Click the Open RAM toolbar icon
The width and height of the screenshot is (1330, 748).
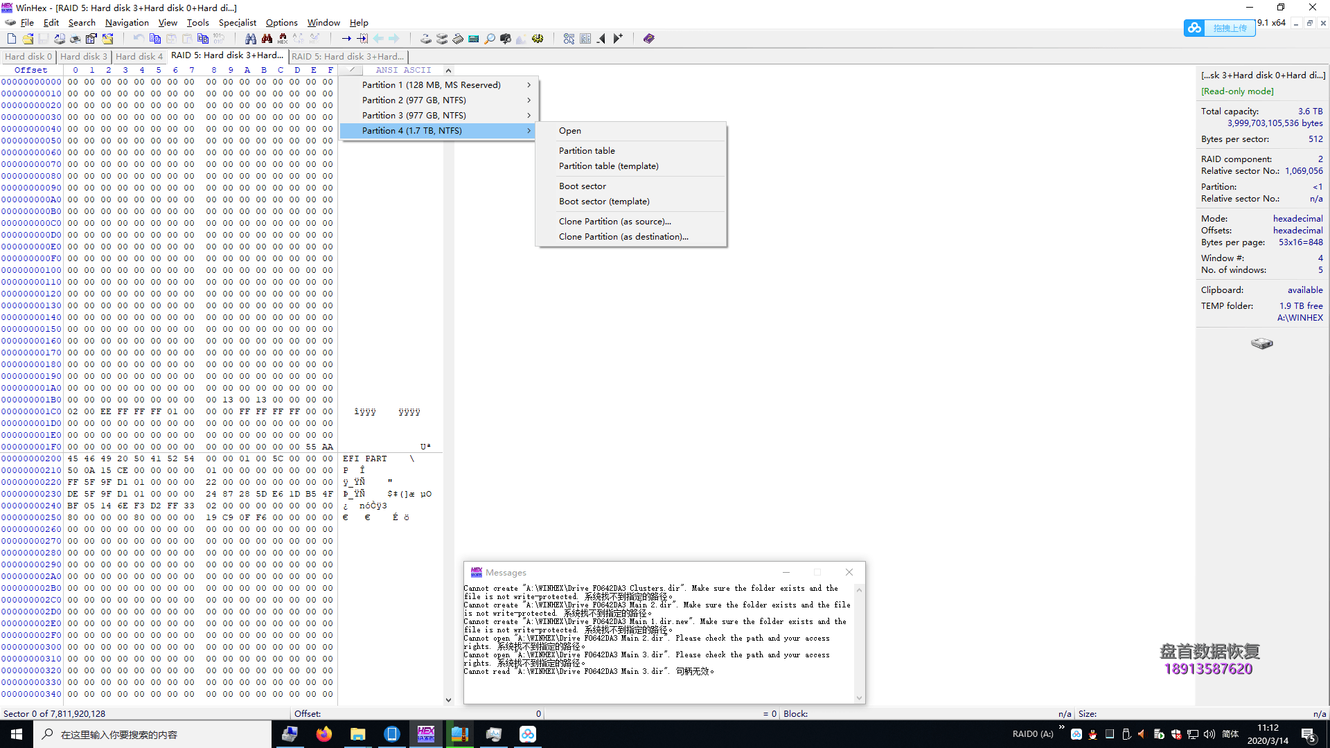[x=458, y=39]
